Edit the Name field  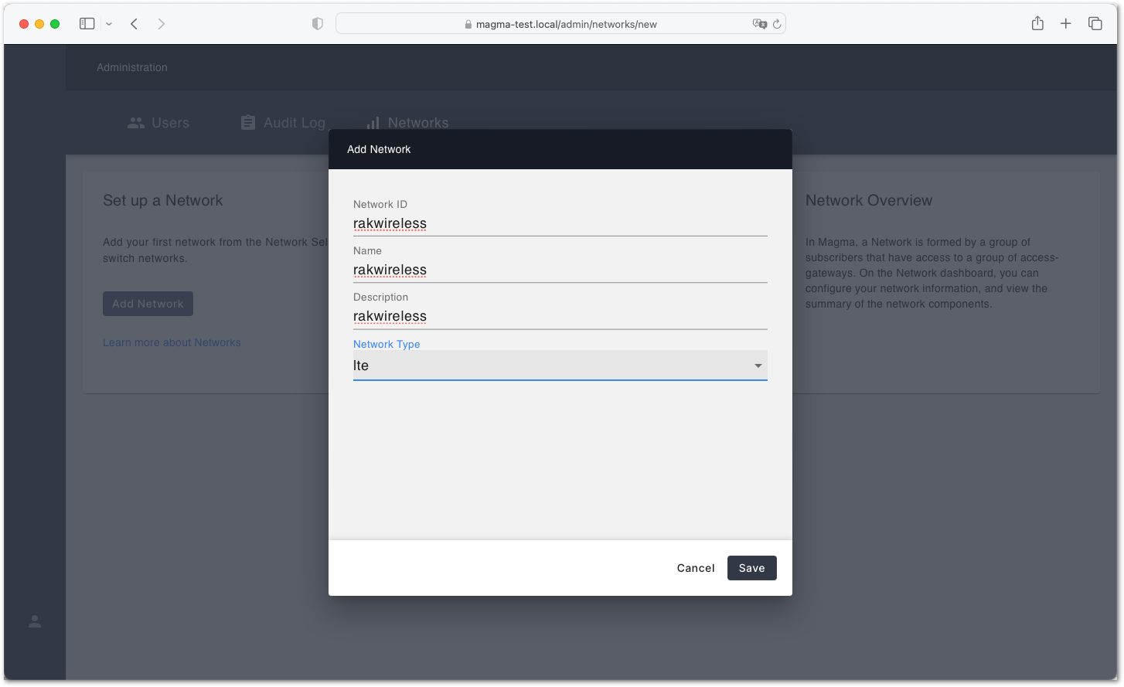(x=560, y=270)
